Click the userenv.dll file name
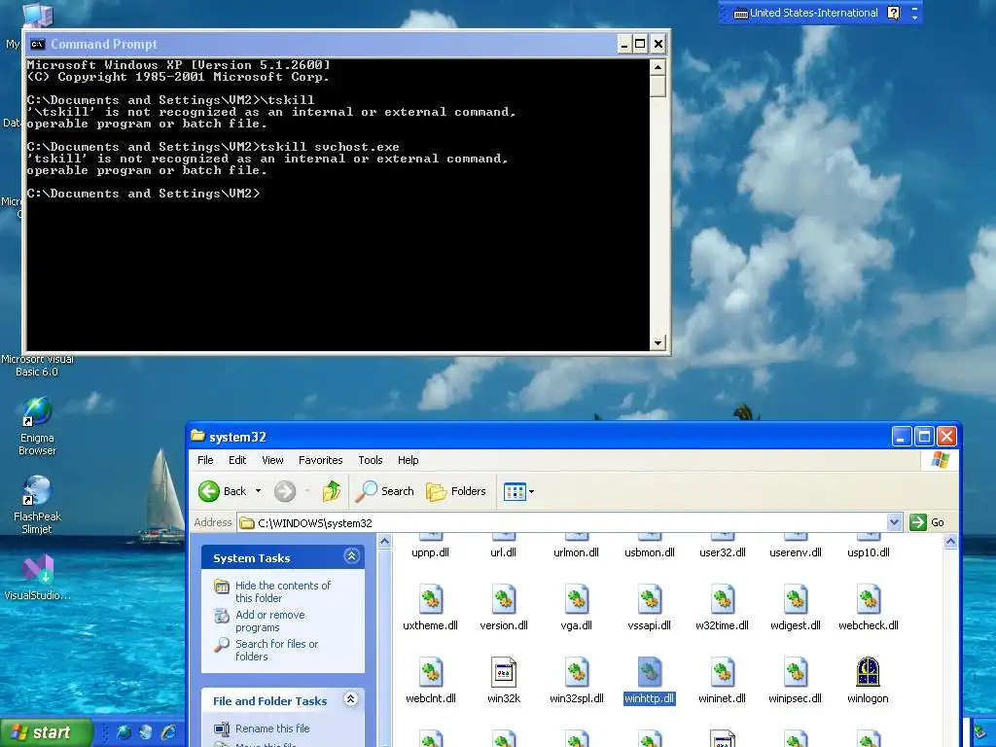This screenshot has width=996, height=747. [x=796, y=552]
